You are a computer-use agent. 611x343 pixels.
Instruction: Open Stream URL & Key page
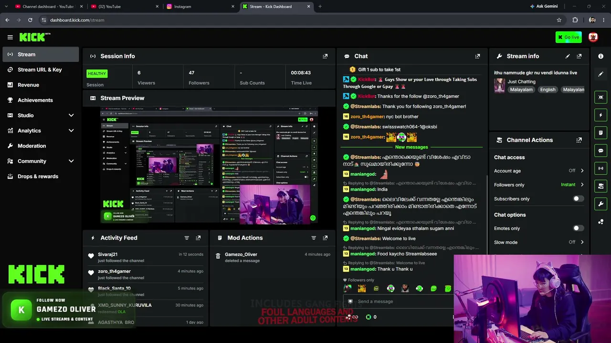[x=41, y=70]
